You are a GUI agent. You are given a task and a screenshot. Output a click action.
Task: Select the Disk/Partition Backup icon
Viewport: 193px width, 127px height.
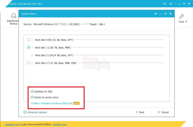[14, 16]
